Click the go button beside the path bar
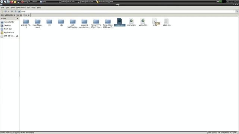This screenshot has width=239, height=134. [x=237, y=12]
